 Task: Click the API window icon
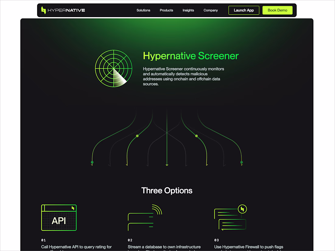pos(59,218)
